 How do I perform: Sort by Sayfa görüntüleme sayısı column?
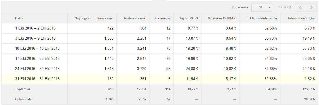(94, 18)
